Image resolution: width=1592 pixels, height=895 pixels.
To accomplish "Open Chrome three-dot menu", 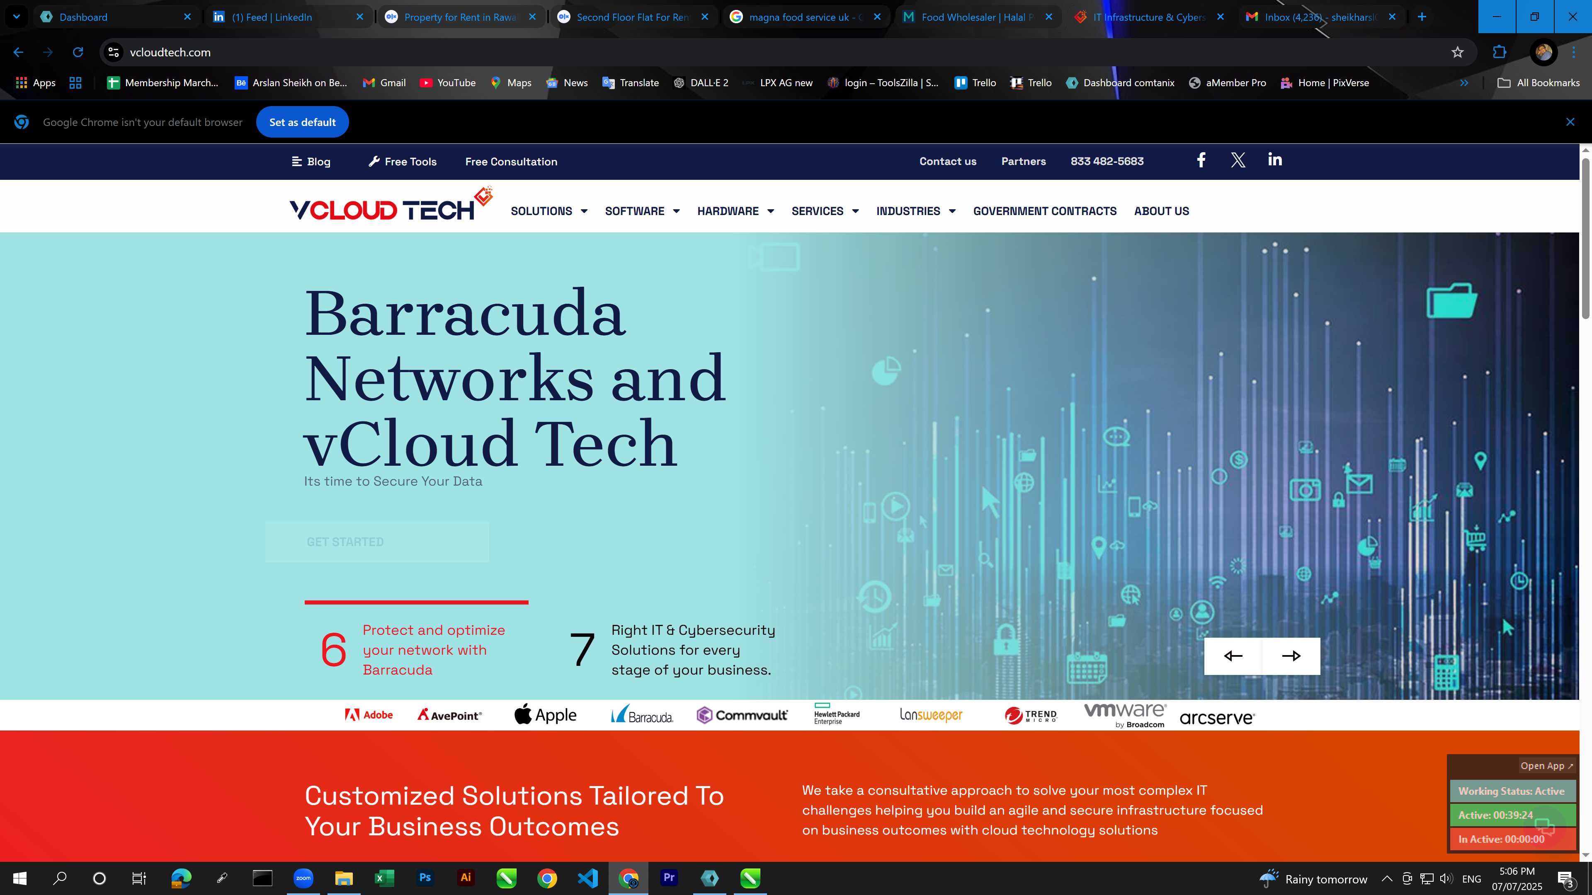I will tap(1573, 53).
